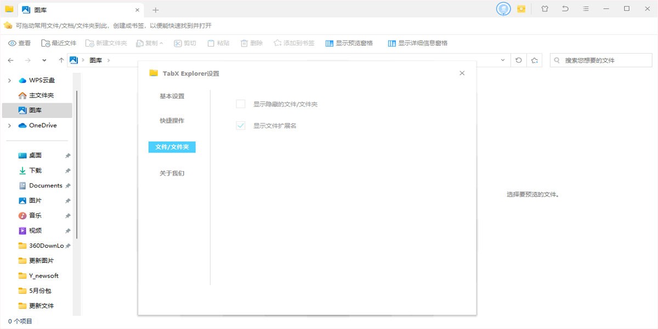This screenshot has width=658, height=329.
Task: Click the bookmark bar hint text
Action: pyautogui.click(x=114, y=26)
